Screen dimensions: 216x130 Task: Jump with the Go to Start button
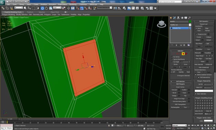coord(189,125)
